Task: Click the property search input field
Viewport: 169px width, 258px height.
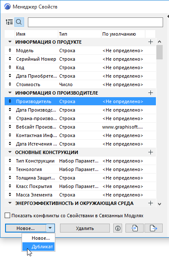Action: pyautogui.click(x=95, y=22)
